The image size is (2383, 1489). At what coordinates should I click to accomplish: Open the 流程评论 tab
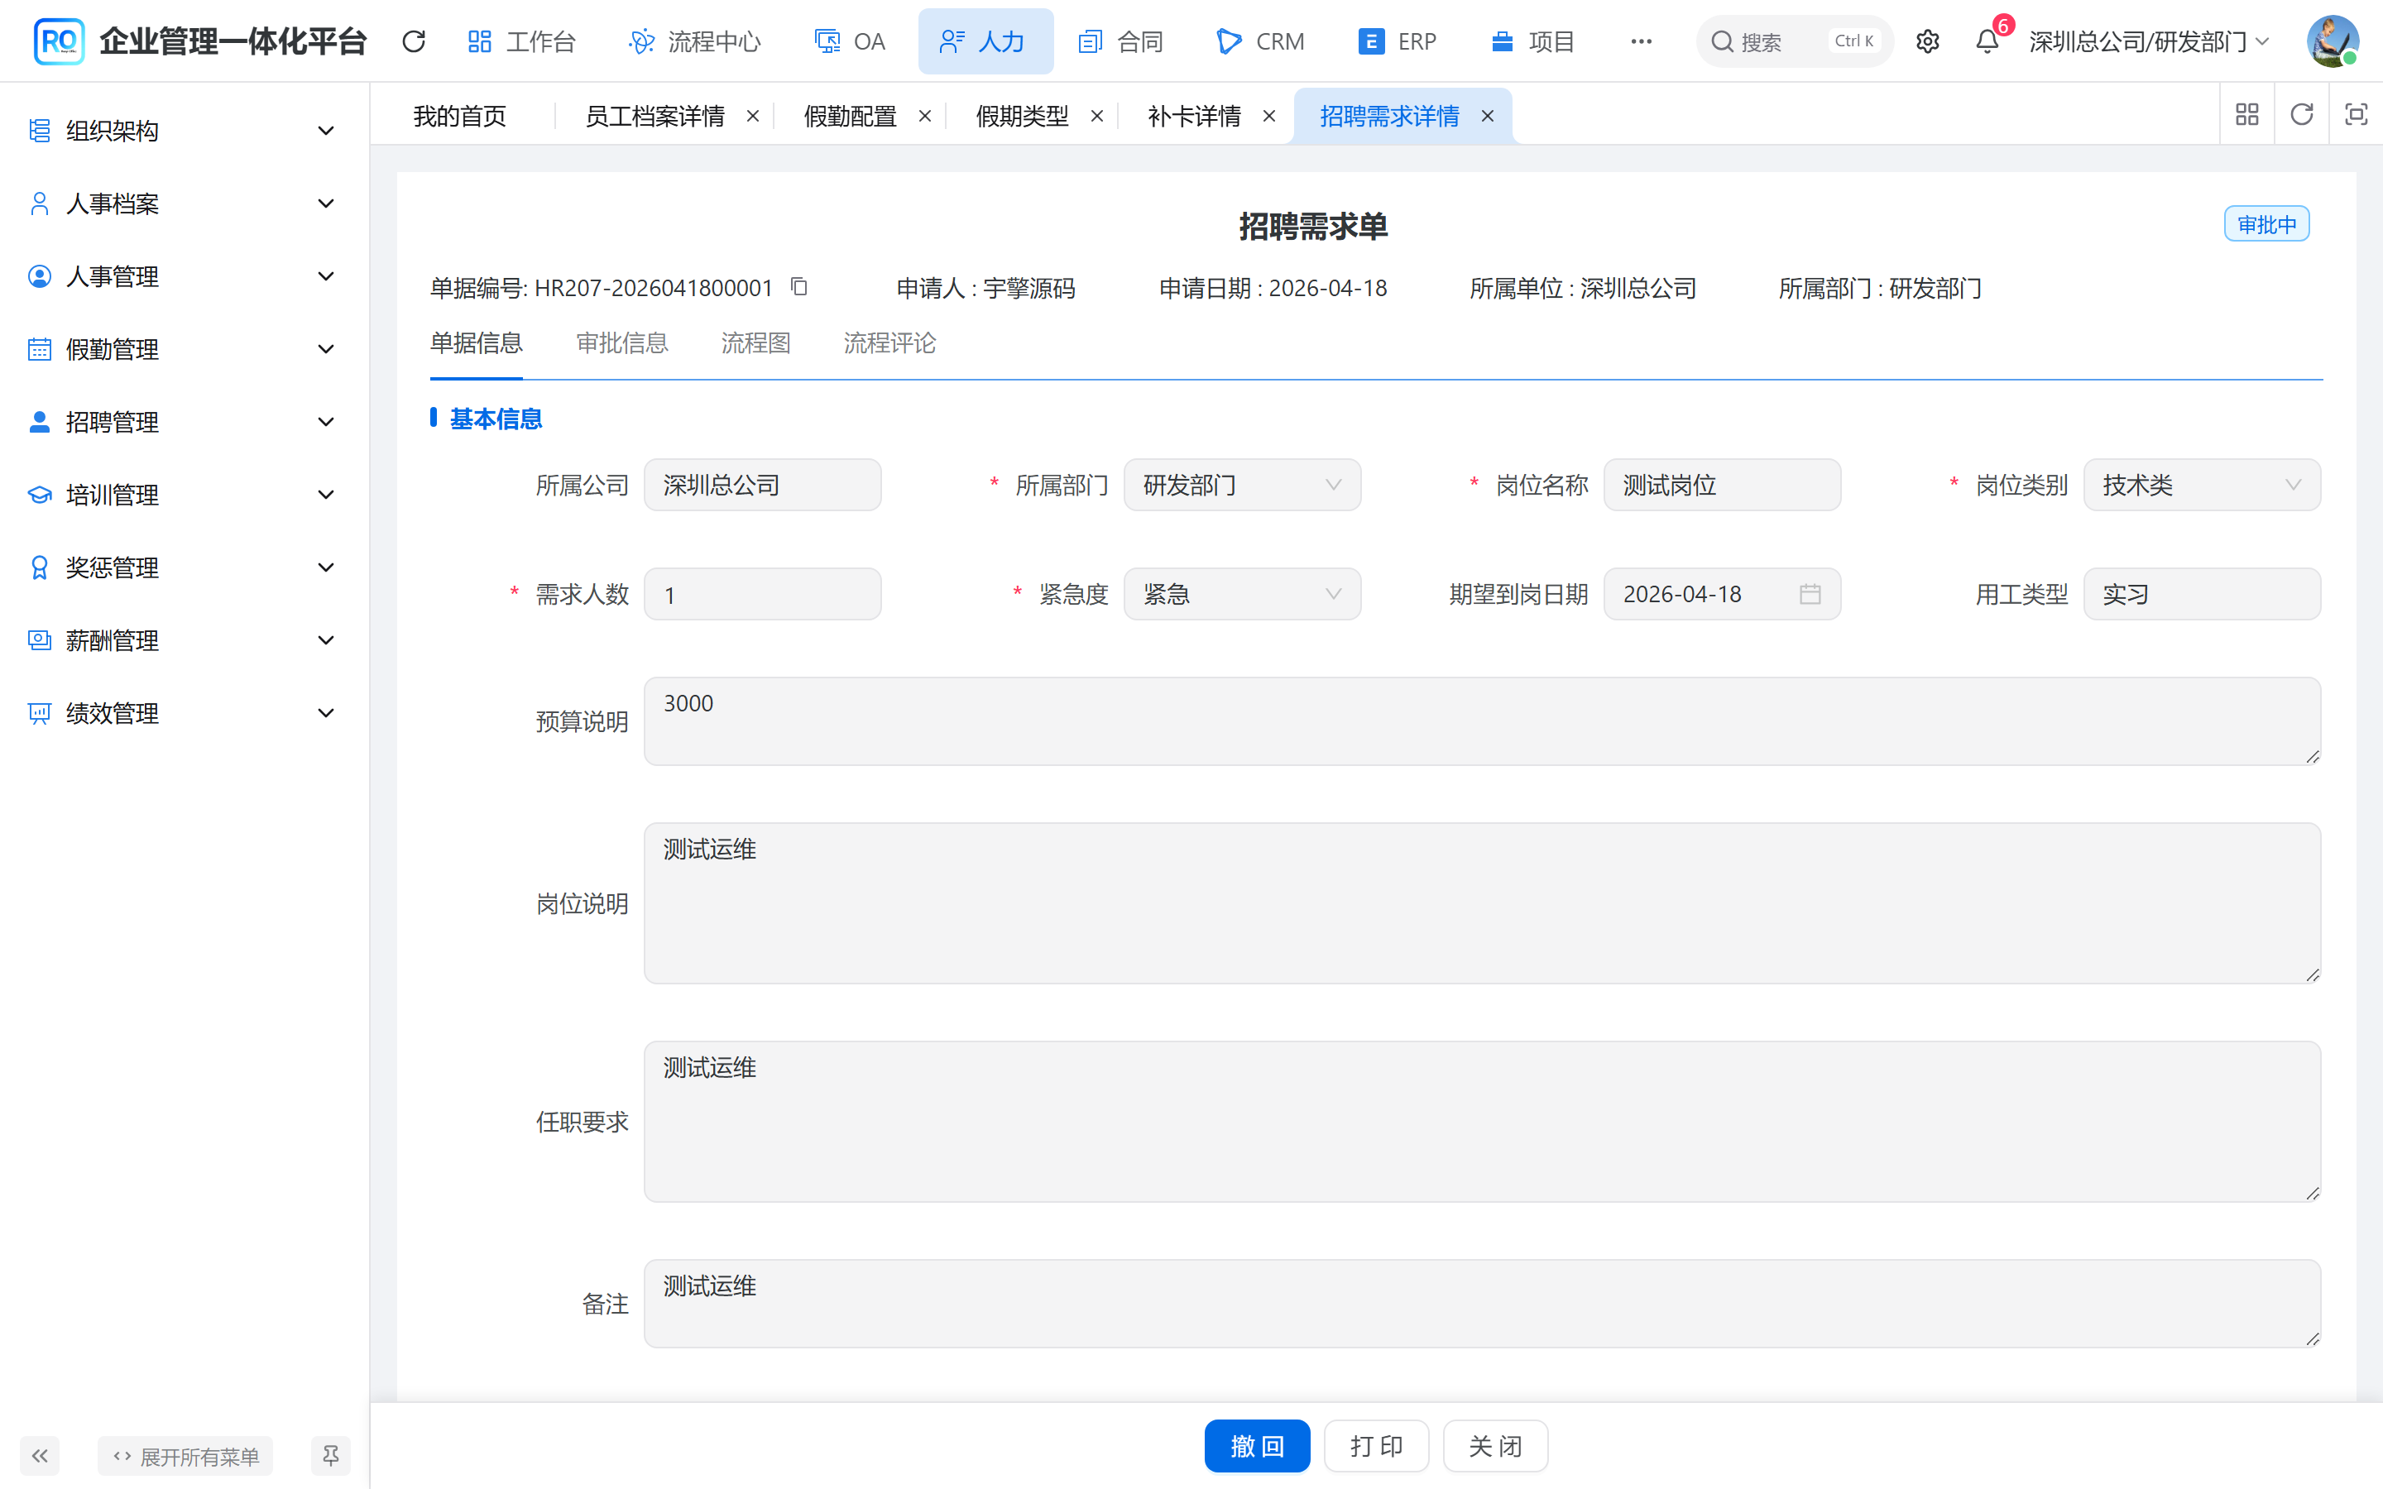(x=889, y=342)
